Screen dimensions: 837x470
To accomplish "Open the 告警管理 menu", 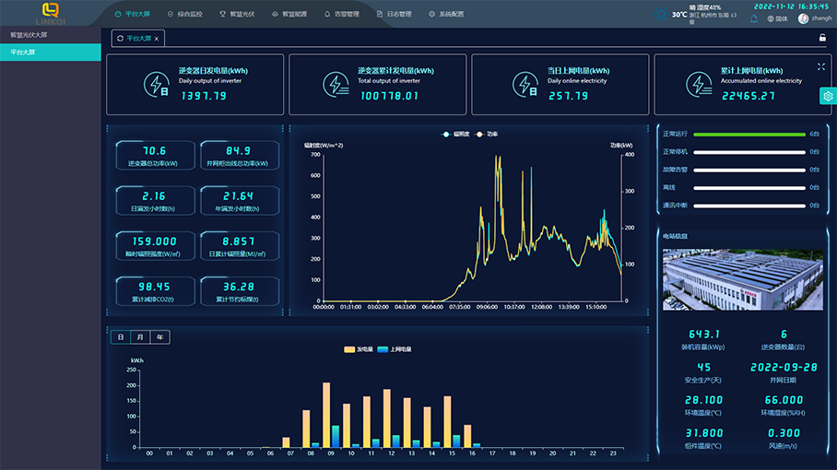I will (x=341, y=14).
